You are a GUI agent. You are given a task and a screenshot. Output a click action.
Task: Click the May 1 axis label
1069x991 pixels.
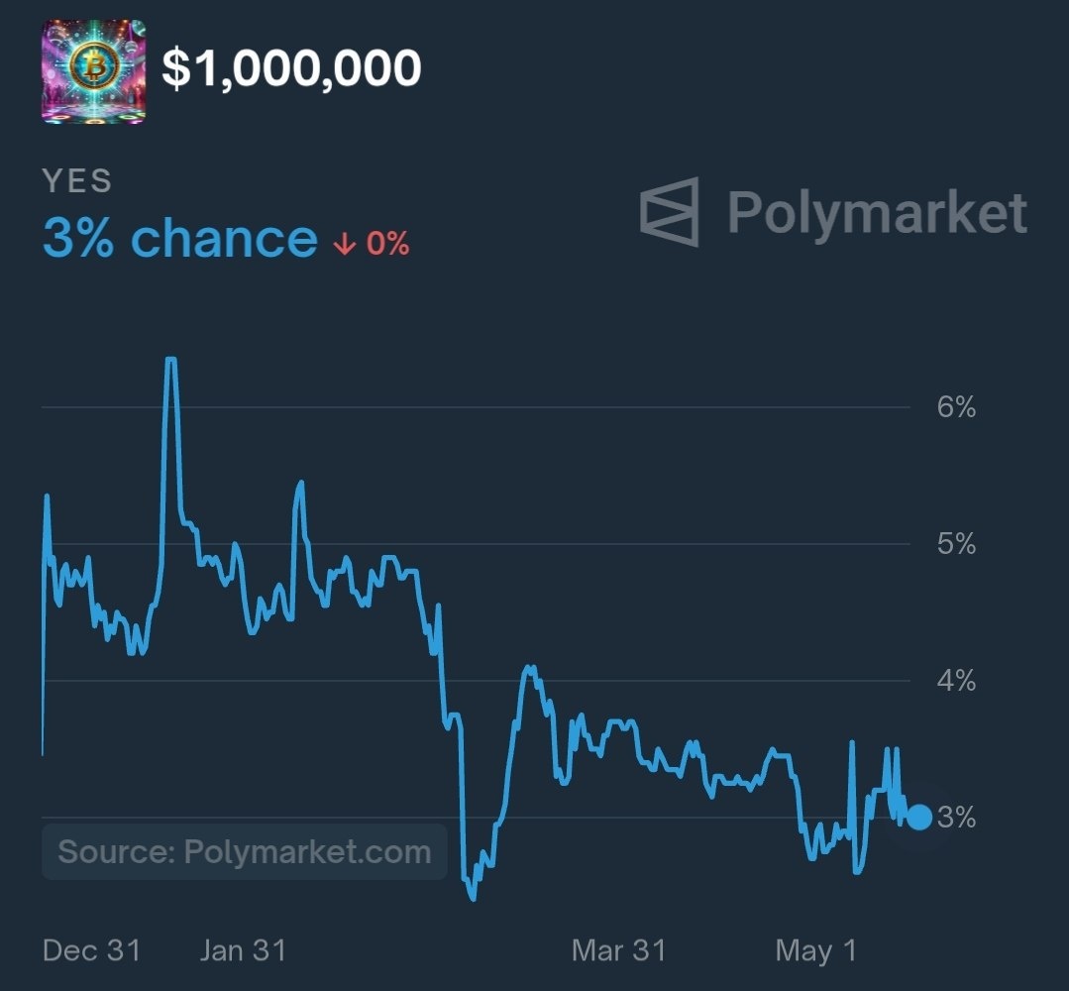816,950
